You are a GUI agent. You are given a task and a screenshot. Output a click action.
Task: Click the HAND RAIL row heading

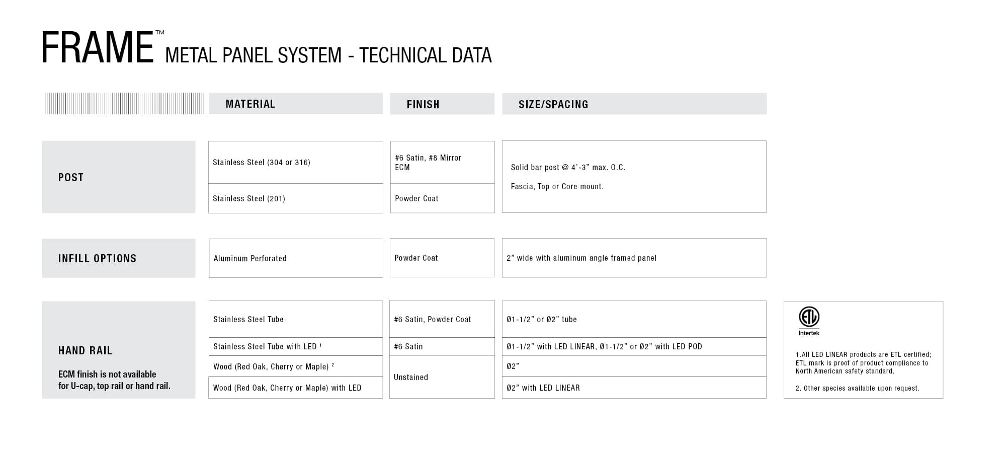(85, 351)
